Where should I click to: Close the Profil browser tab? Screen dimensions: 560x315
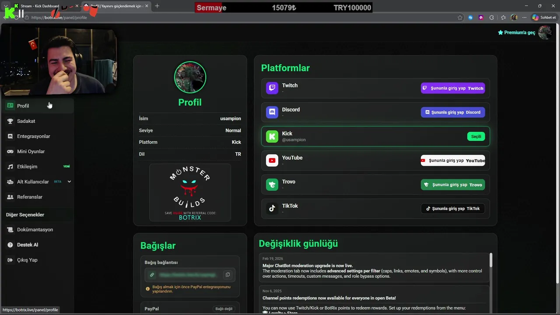click(147, 6)
